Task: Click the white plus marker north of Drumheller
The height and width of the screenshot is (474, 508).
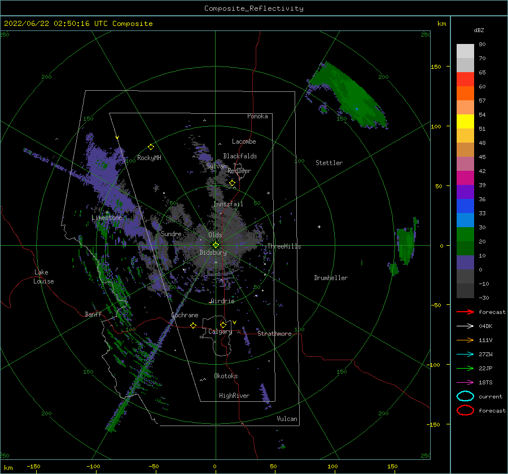Action: tap(319, 227)
